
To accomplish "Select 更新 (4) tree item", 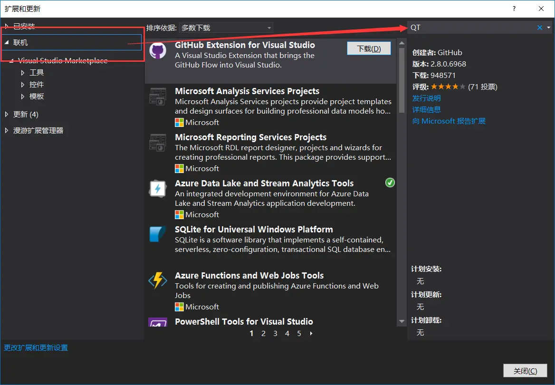I will pos(26,115).
